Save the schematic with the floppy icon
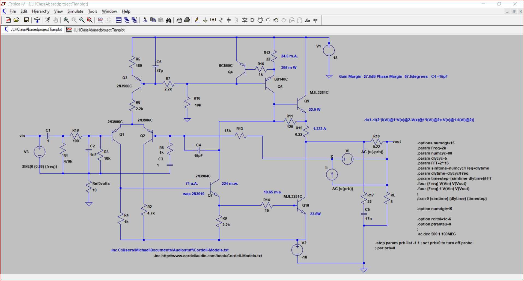The image size is (524, 281). [26, 20]
